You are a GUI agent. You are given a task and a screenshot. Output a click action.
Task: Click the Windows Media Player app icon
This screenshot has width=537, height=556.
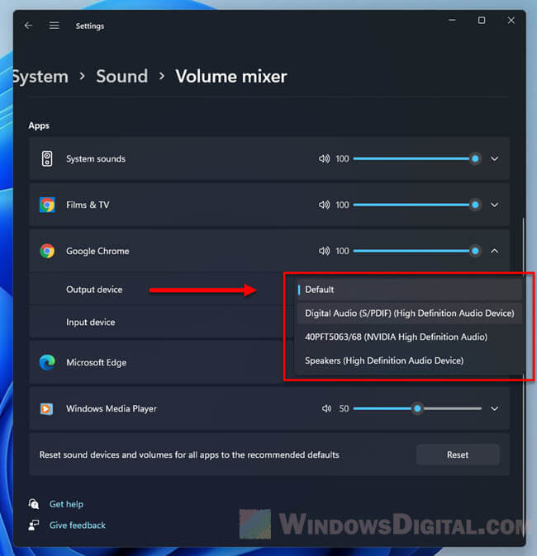point(46,408)
